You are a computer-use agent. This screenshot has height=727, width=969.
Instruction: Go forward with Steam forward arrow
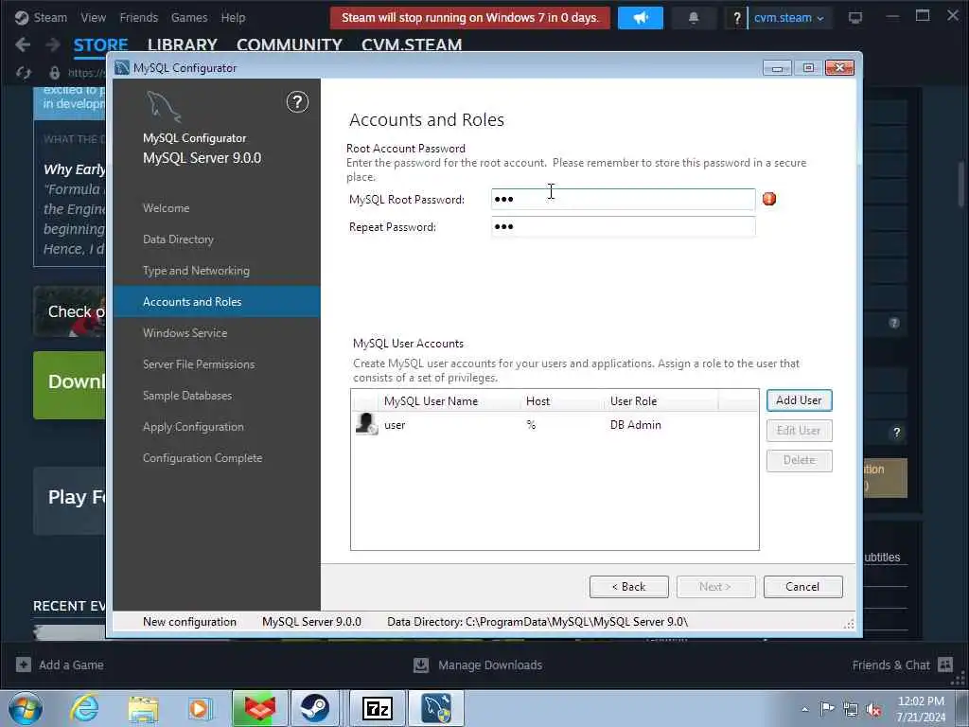53,44
